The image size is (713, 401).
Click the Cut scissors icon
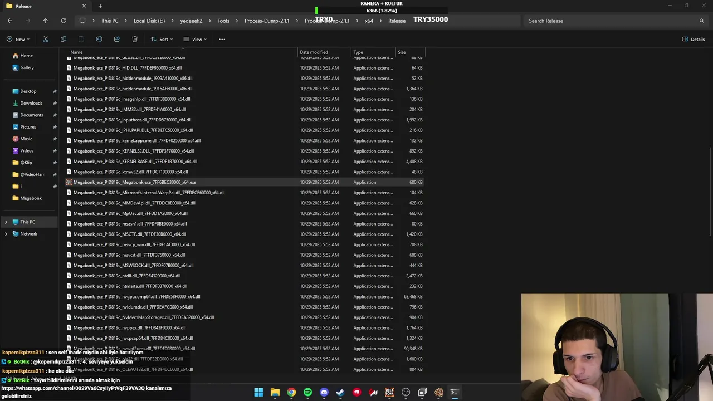pos(46,39)
